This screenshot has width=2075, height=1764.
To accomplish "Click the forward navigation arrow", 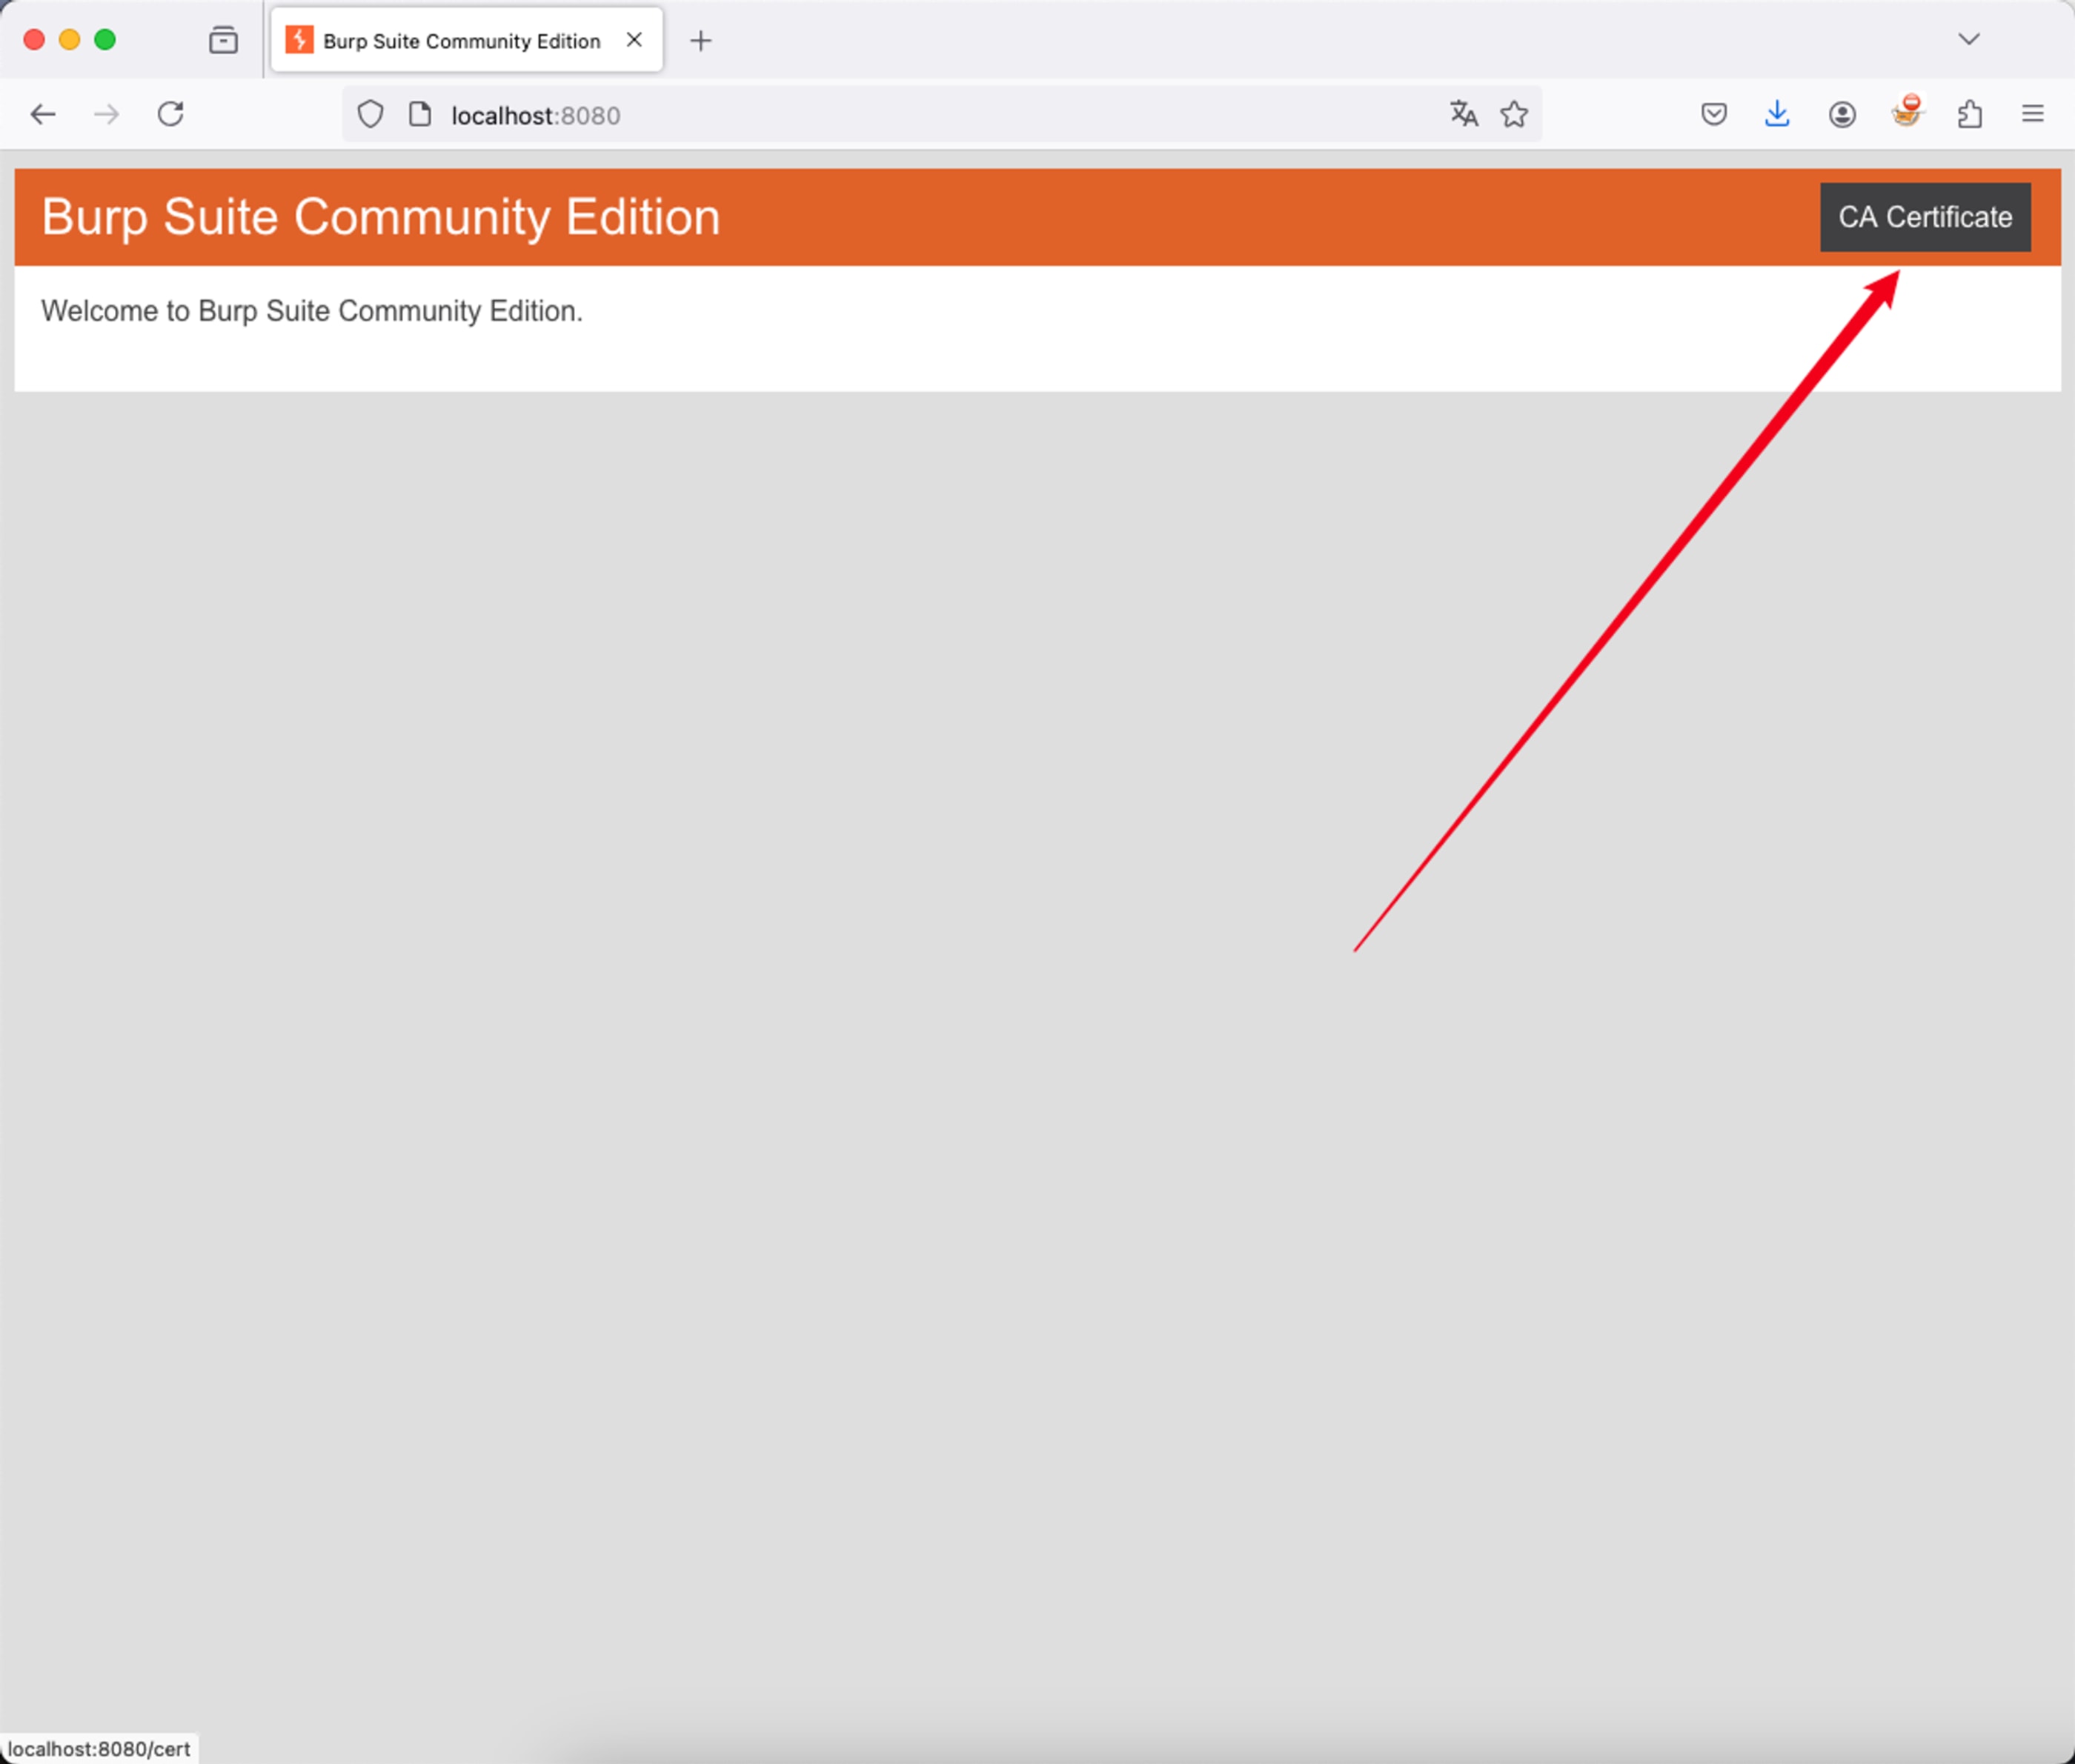I will (x=107, y=114).
